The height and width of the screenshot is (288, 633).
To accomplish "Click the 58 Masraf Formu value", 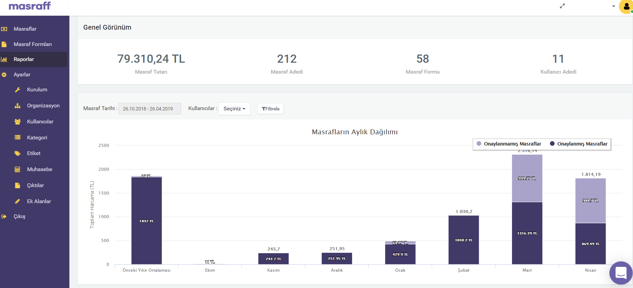I will [x=422, y=59].
